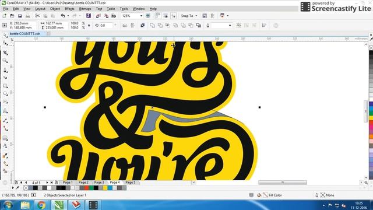Go to next page arrow

[x=47, y=183]
